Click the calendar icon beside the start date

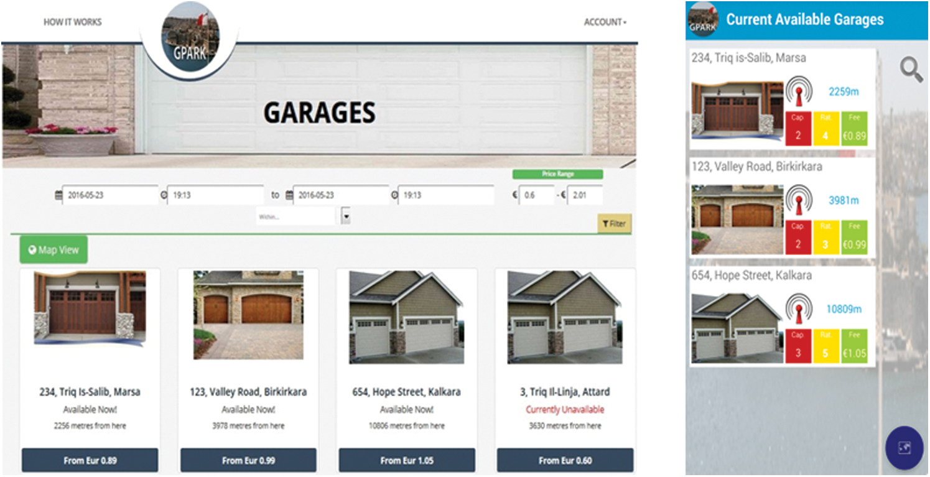click(59, 195)
